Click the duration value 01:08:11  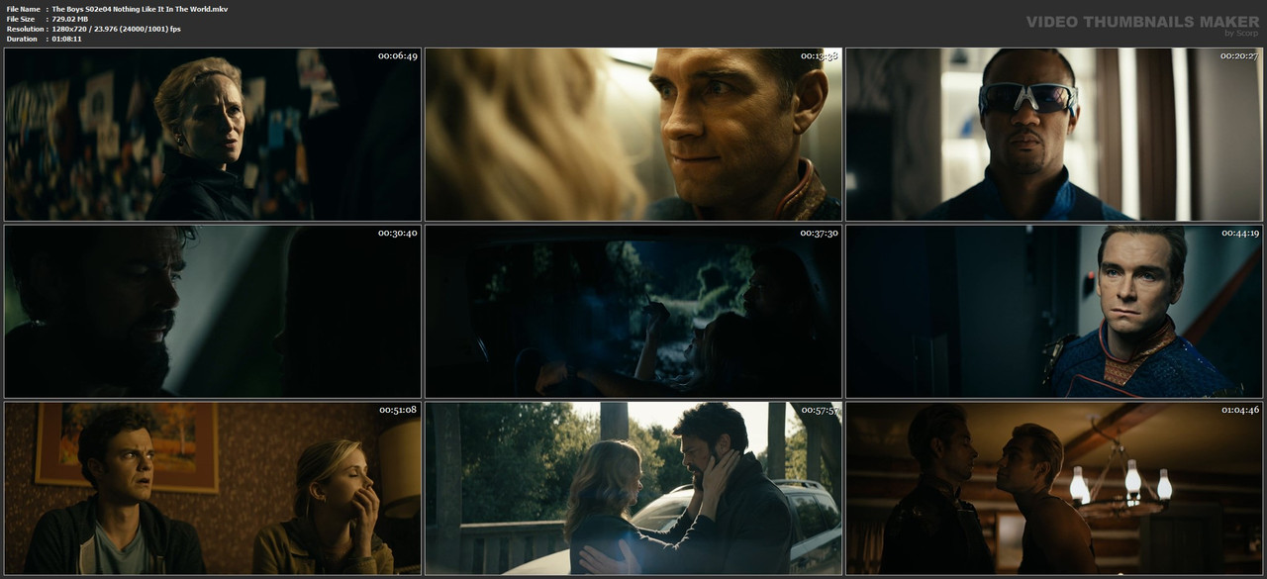pyautogui.click(x=68, y=39)
